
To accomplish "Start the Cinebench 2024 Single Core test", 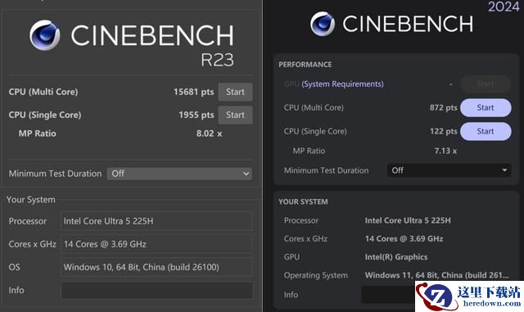I will tap(486, 131).
